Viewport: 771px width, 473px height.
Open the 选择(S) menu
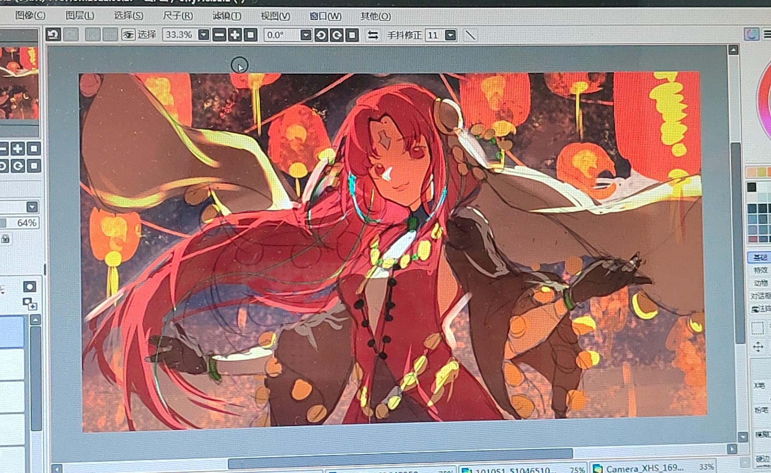128,15
